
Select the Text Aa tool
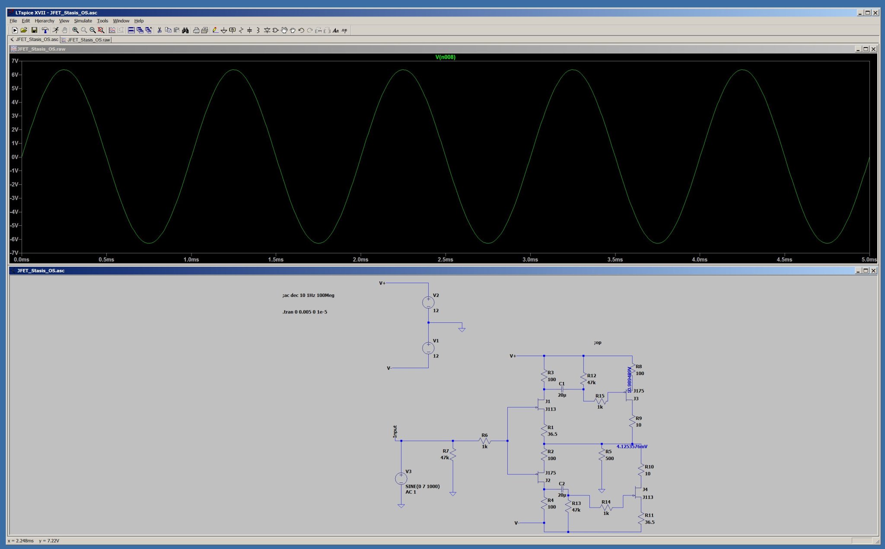335,30
